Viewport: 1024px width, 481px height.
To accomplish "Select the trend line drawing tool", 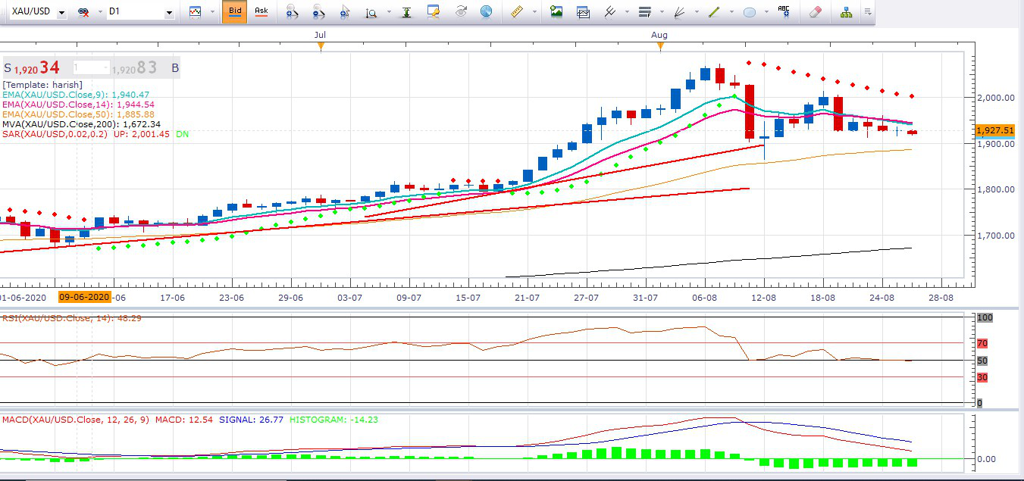I will [x=714, y=12].
